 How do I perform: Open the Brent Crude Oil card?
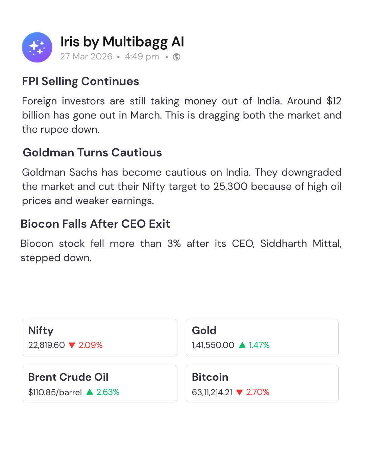100,383
